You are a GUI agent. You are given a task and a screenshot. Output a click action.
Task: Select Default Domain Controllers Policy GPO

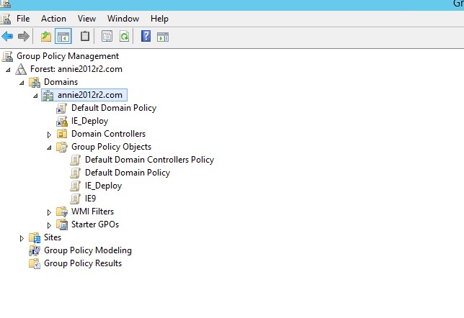coord(148,160)
